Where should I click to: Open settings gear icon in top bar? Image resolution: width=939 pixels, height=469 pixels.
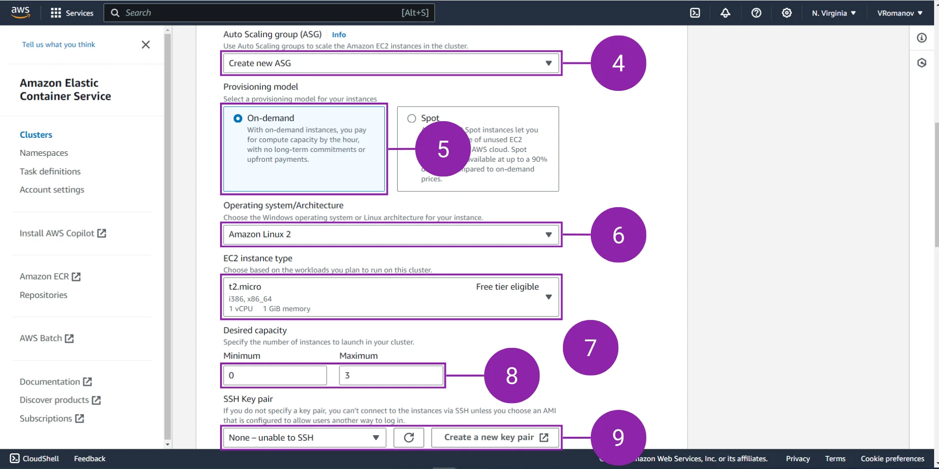click(786, 13)
